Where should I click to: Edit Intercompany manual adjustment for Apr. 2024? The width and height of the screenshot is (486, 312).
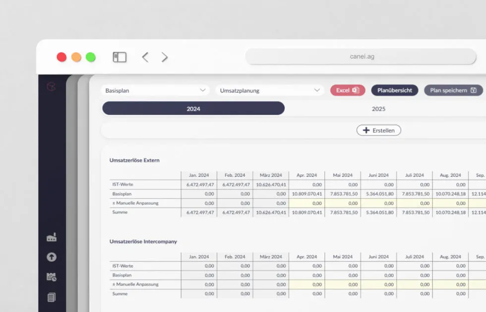[x=306, y=284]
